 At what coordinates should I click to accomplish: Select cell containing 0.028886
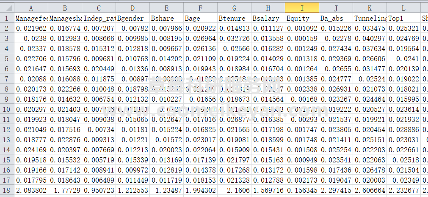[404, 130]
